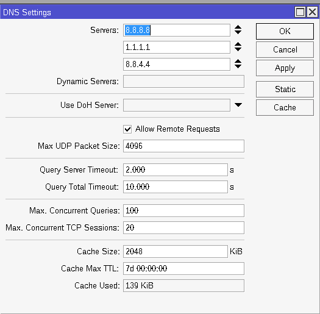
Task: Click the down arrow beside the 1.1.1.1 server
Action: [238, 49]
